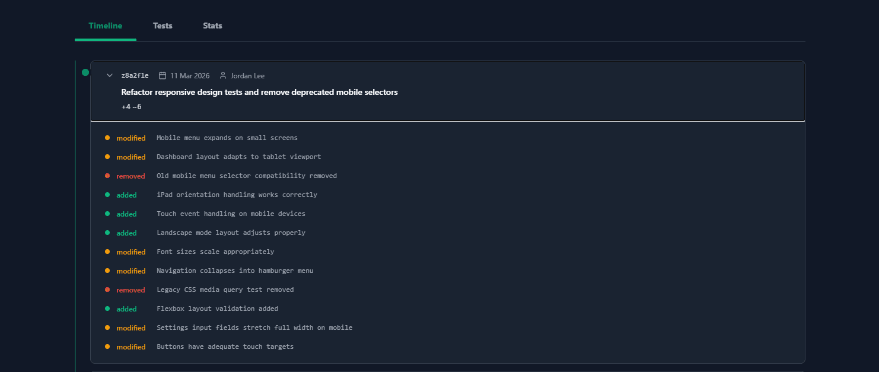Image resolution: width=879 pixels, height=372 pixels.
Task: Click the added label beside Landscape mode test
Action: pos(126,233)
